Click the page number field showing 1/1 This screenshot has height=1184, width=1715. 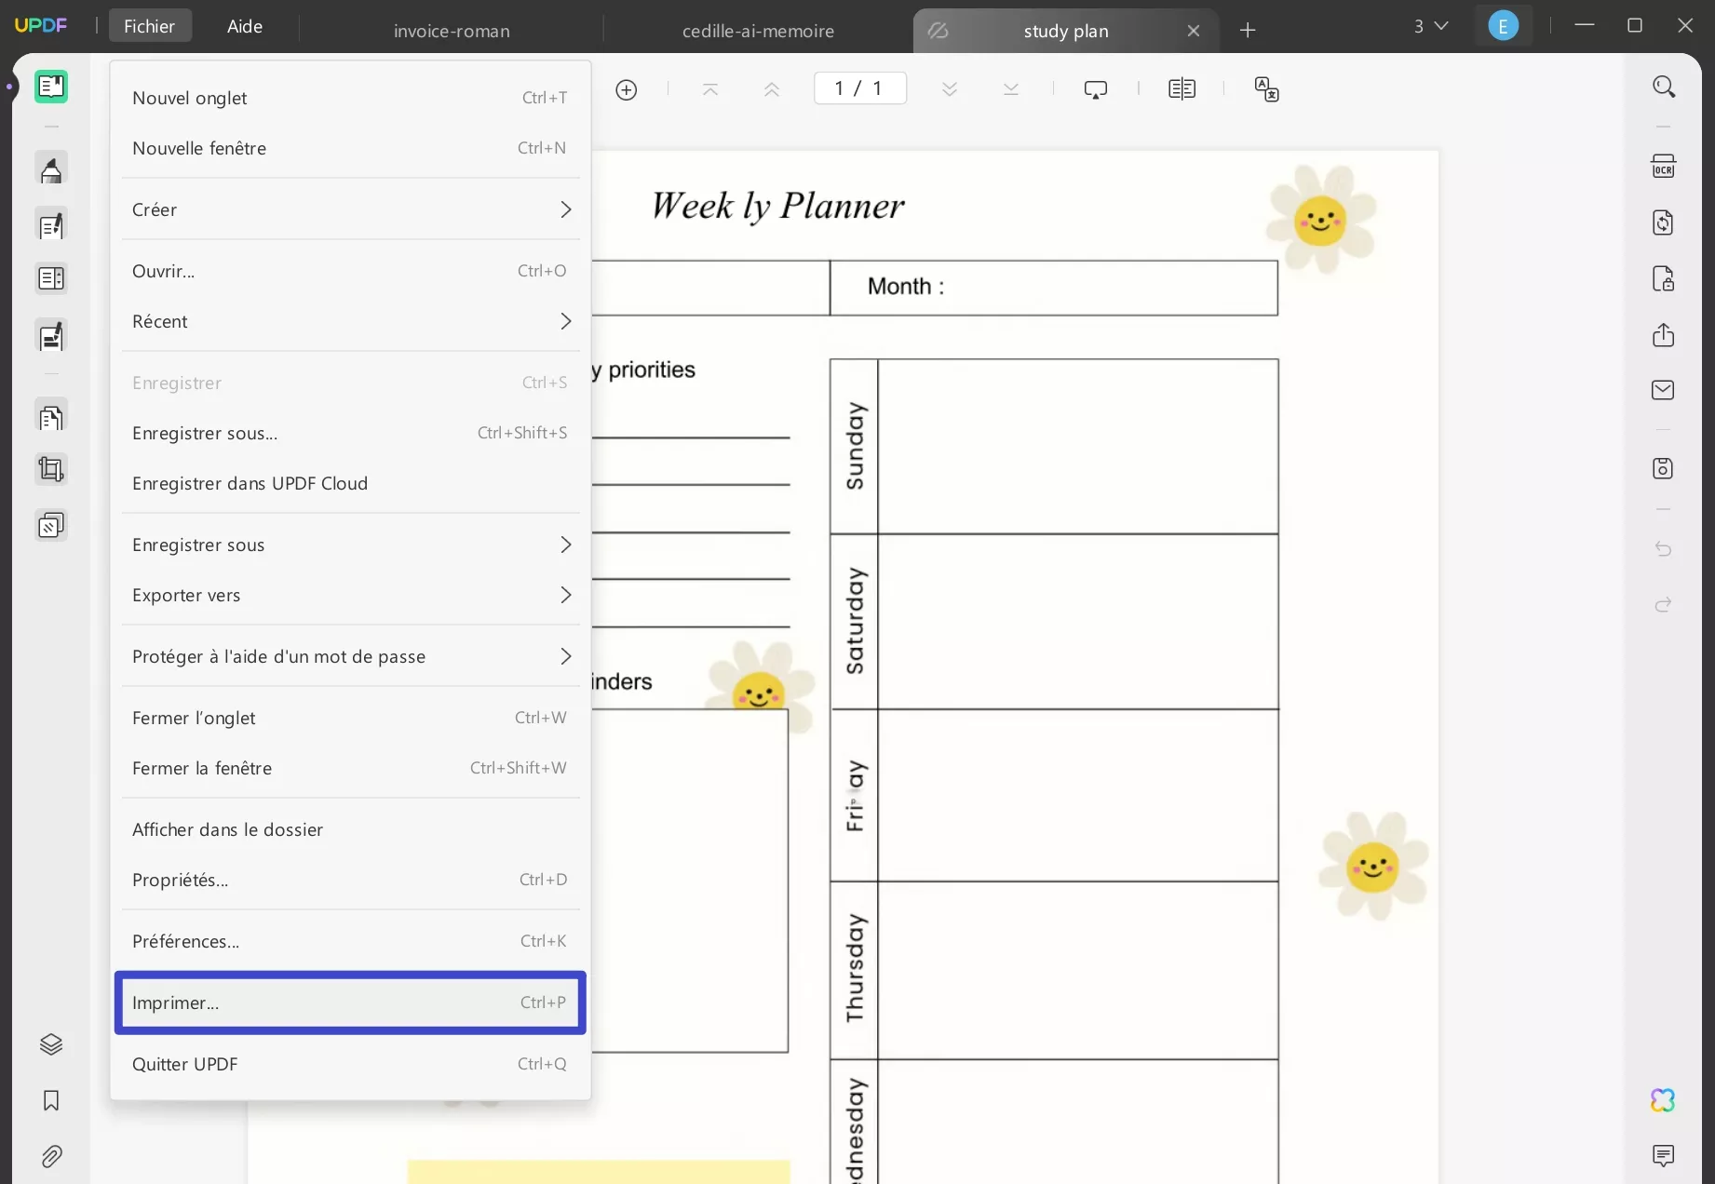858,87
